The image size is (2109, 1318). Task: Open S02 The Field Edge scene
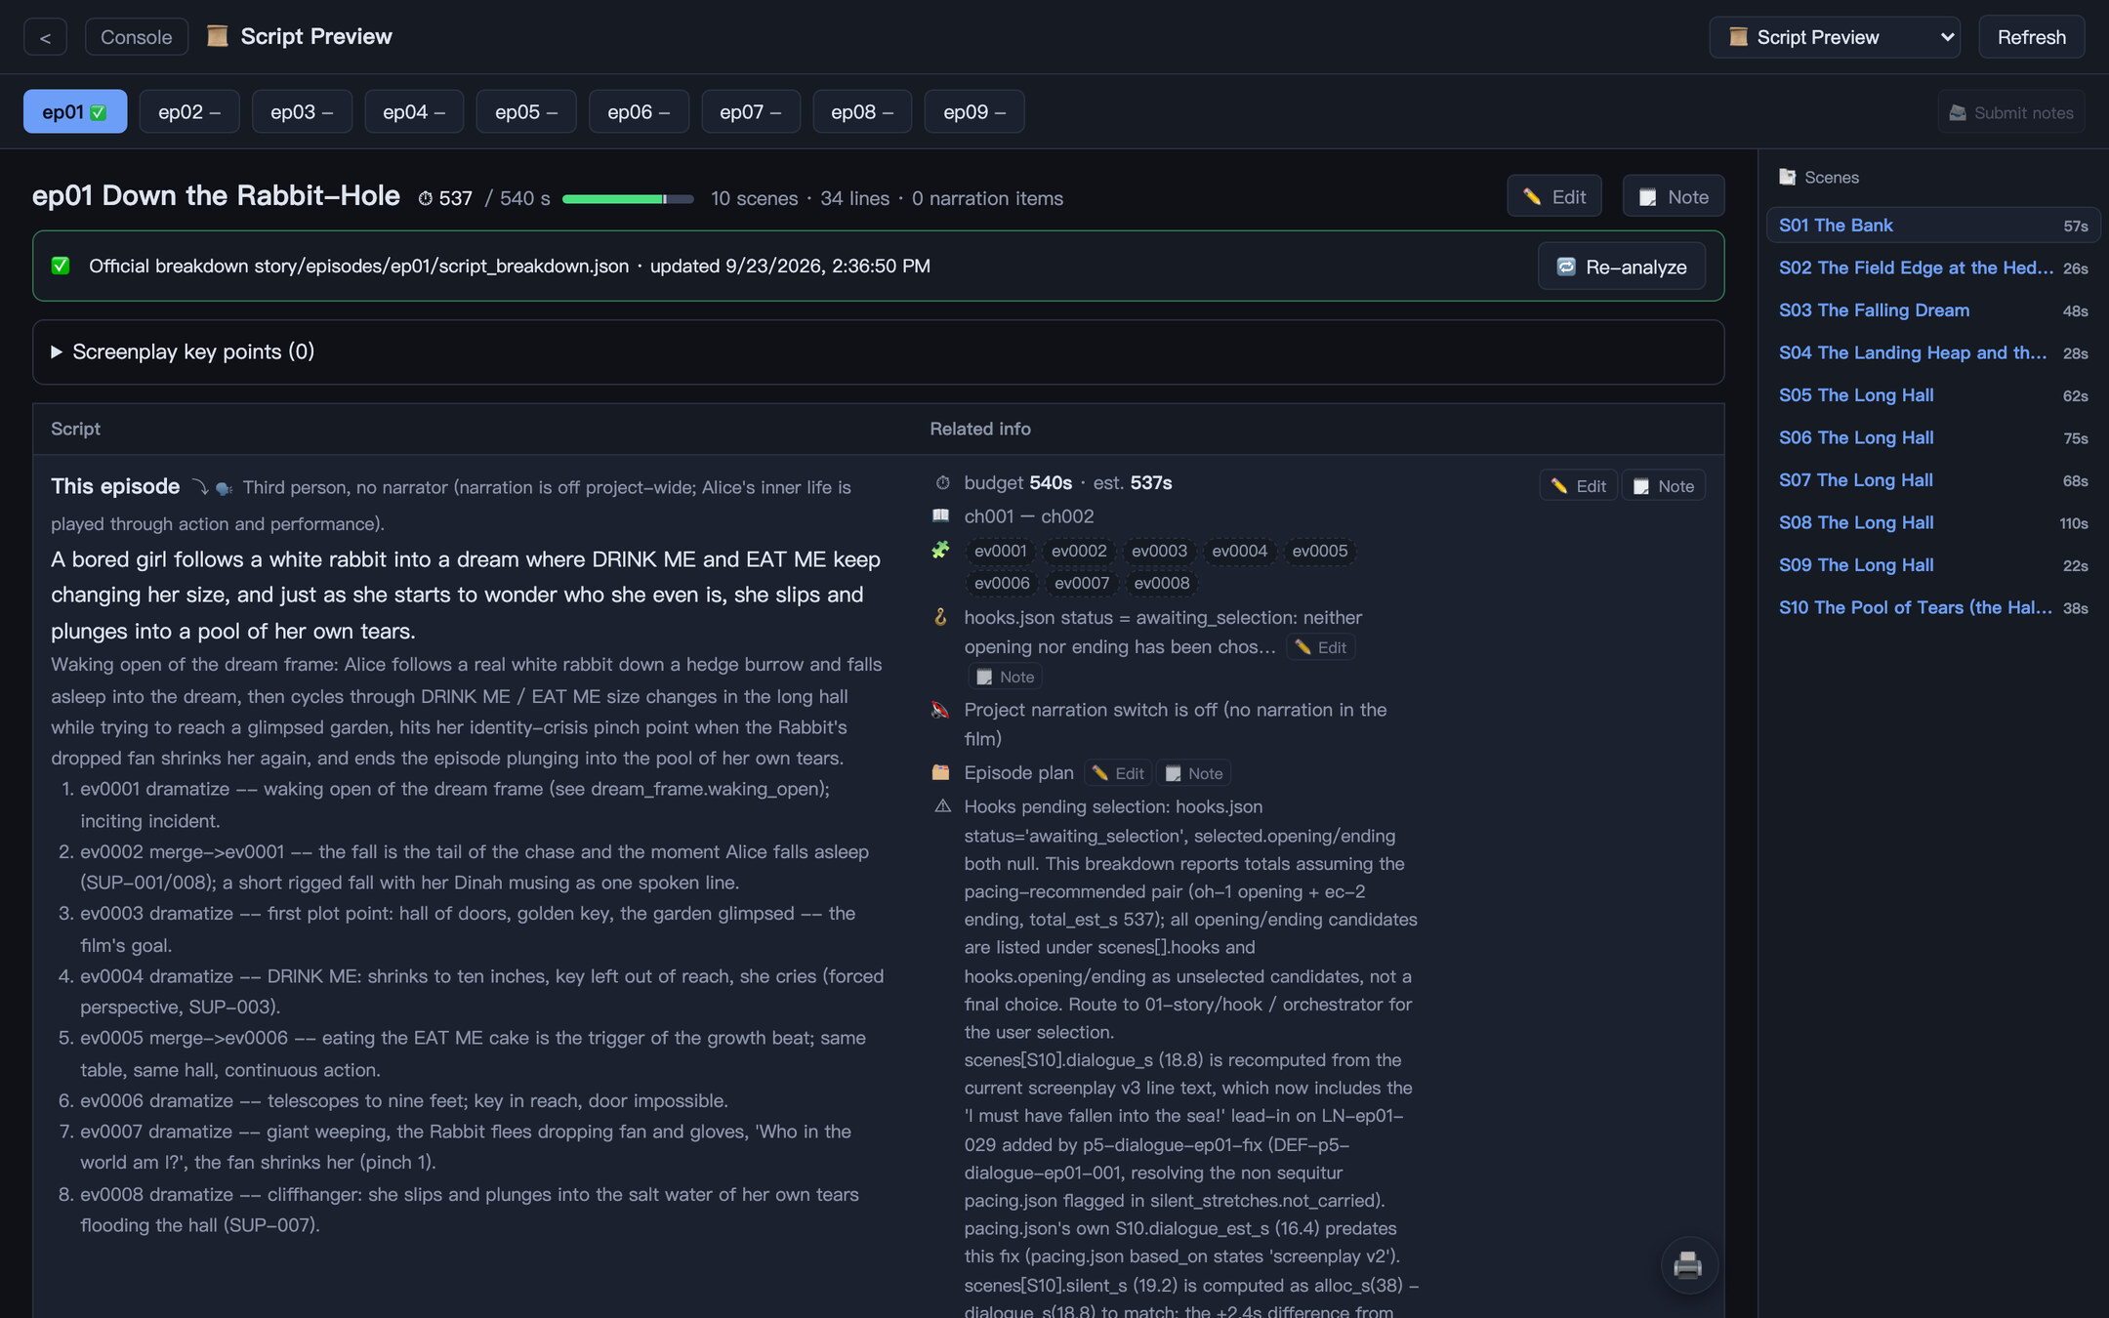(1933, 268)
